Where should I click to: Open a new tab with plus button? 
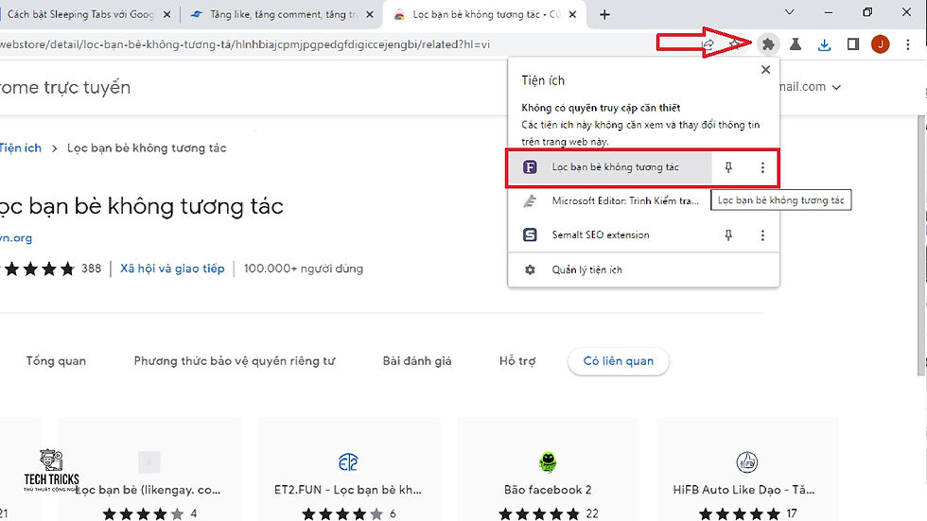(x=604, y=15)
